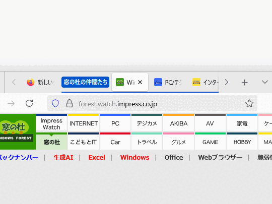Screen dimensions: 272x204
Task: Open a new tab with plus icon
Action: [x=245, y=83]
